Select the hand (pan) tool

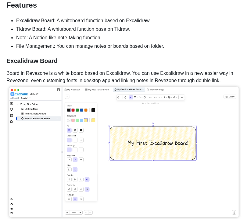[125, 97]
